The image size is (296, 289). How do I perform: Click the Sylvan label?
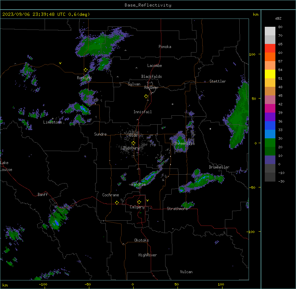click(x=134, y=84)
